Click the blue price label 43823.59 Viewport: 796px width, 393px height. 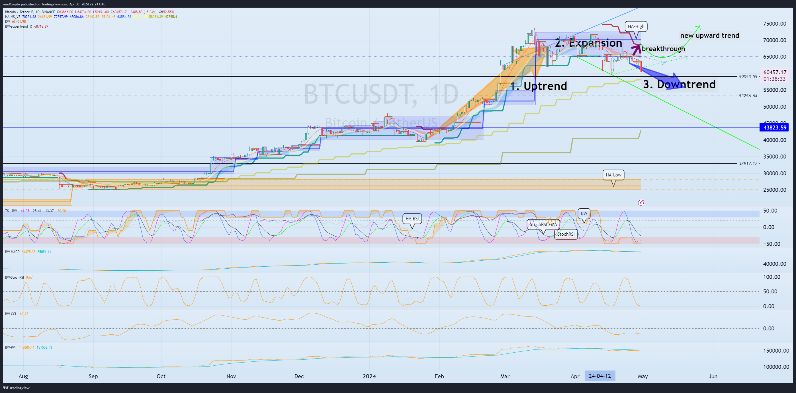coord(775,127)
